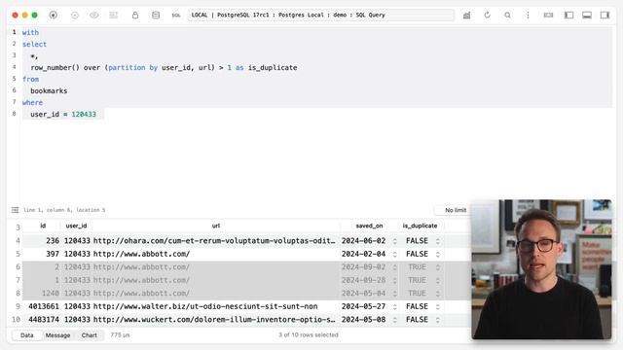Click the greyed-out commit changes icon
Viewport: 623px width, 350px height.
75,16
